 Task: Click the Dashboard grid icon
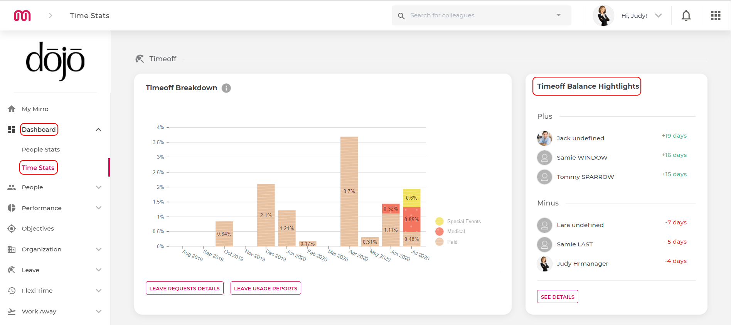(12, 130)
